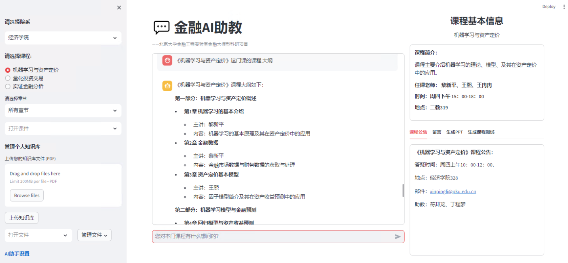Switch to the 留言 tab
The image size is (568, 263).
click(x=437, y=132)
